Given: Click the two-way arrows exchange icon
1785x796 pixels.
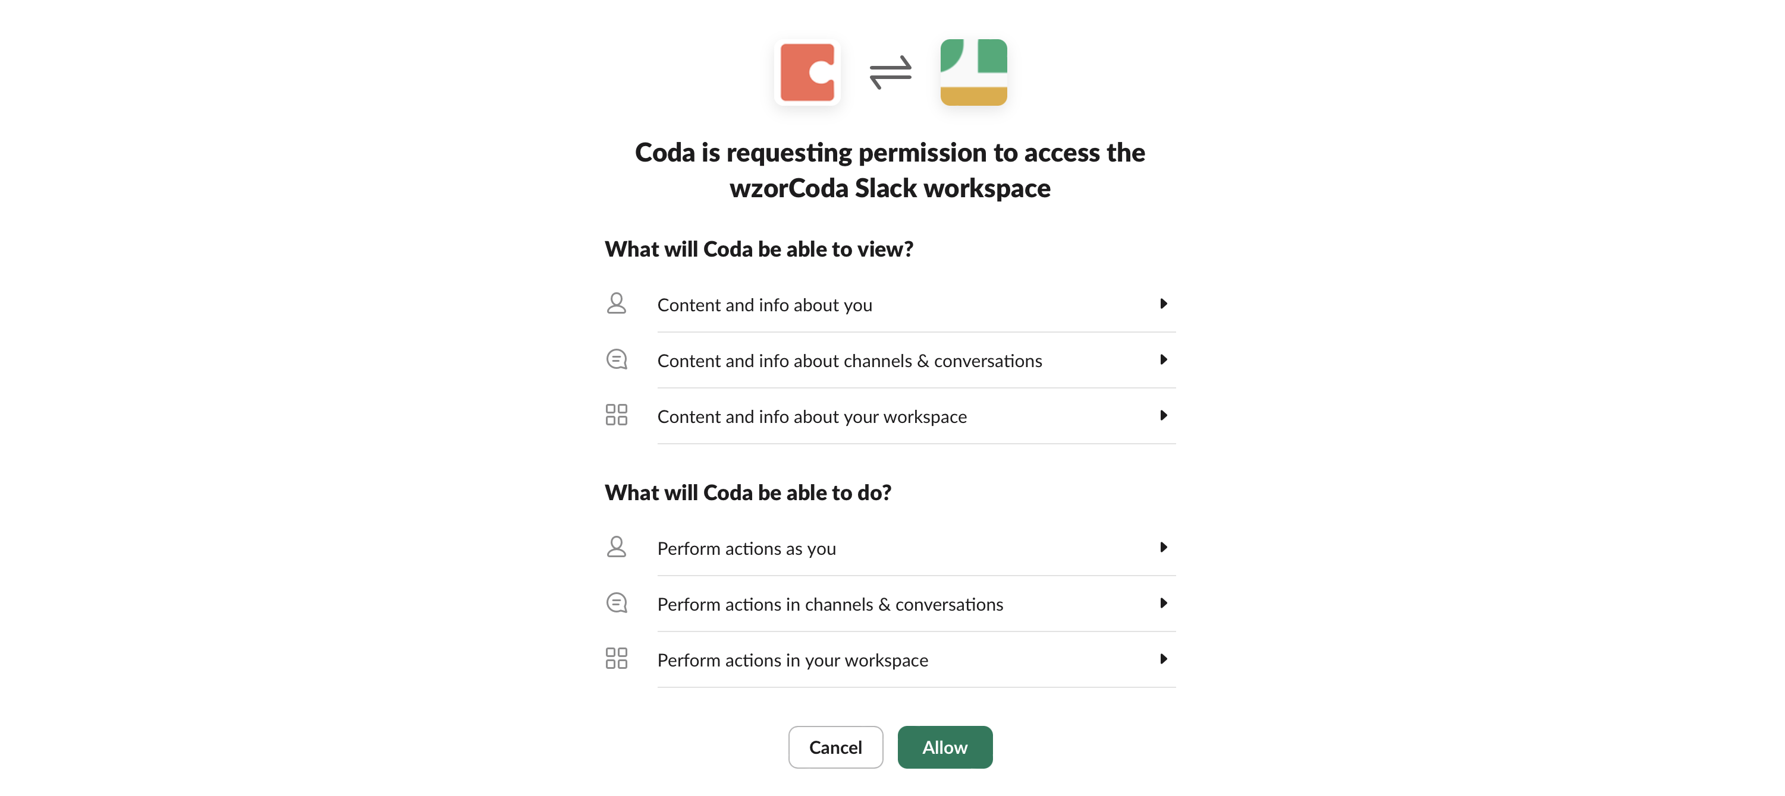Looking at the screenshot, I should click(x=891, y=72).
